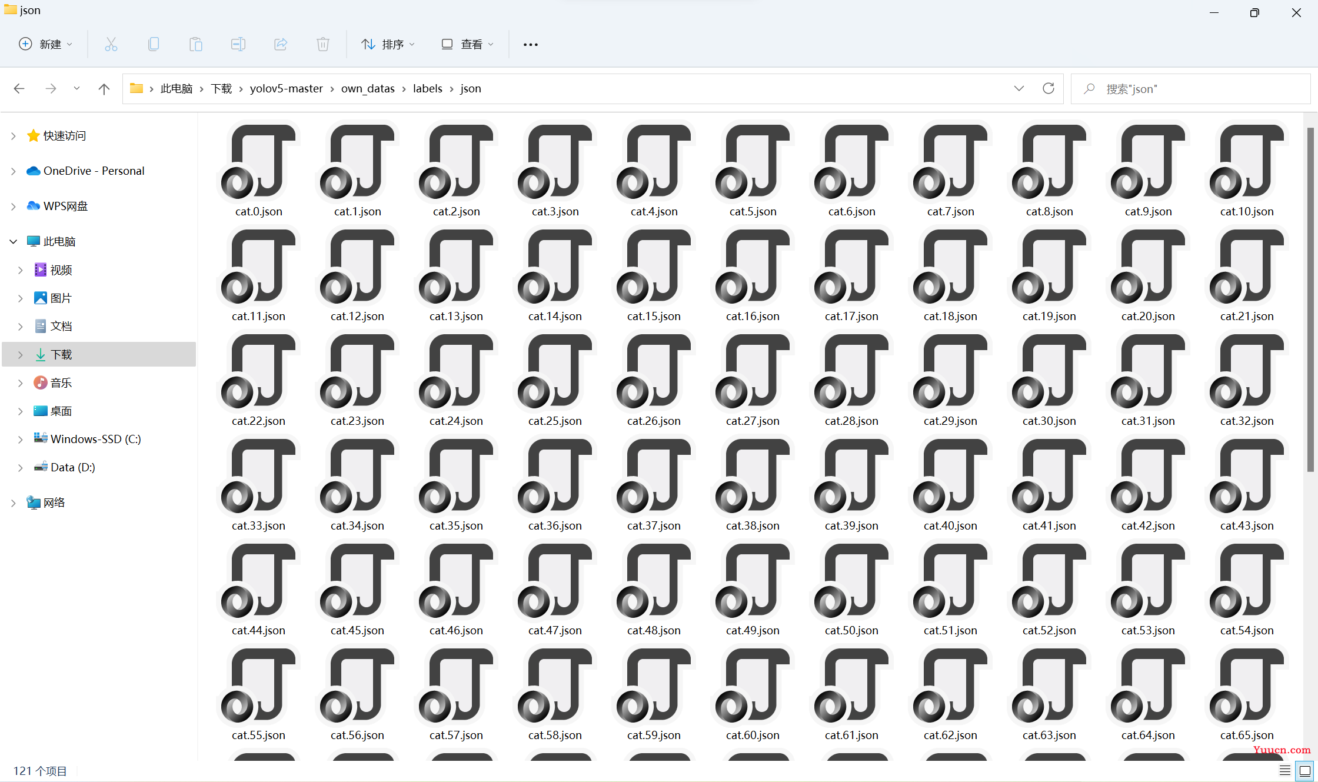The height and width of the screenshot is (782, 1318).
Task: Click json in the address breadcrumb
Action: [471, 88]
